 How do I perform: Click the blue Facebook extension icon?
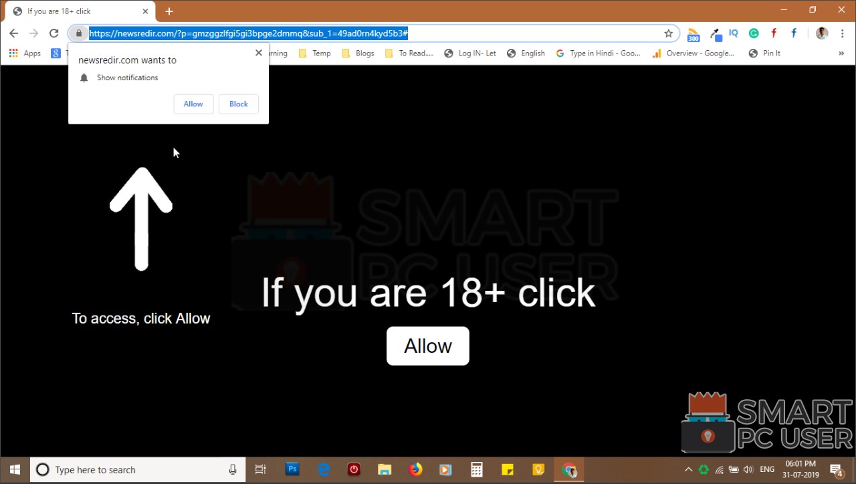tap(794, 33)
